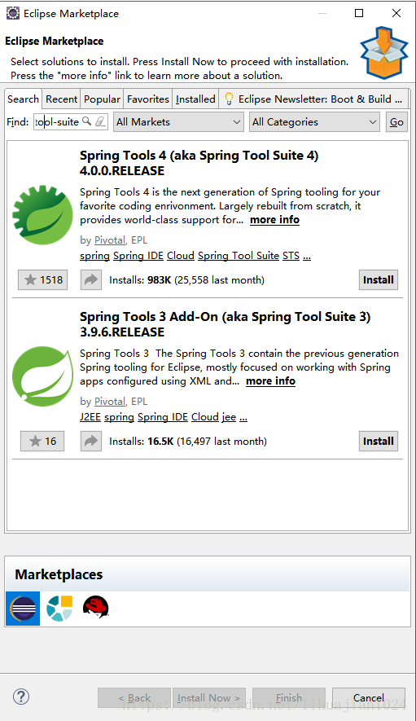Open help with the question mark icon

[21, 697]
